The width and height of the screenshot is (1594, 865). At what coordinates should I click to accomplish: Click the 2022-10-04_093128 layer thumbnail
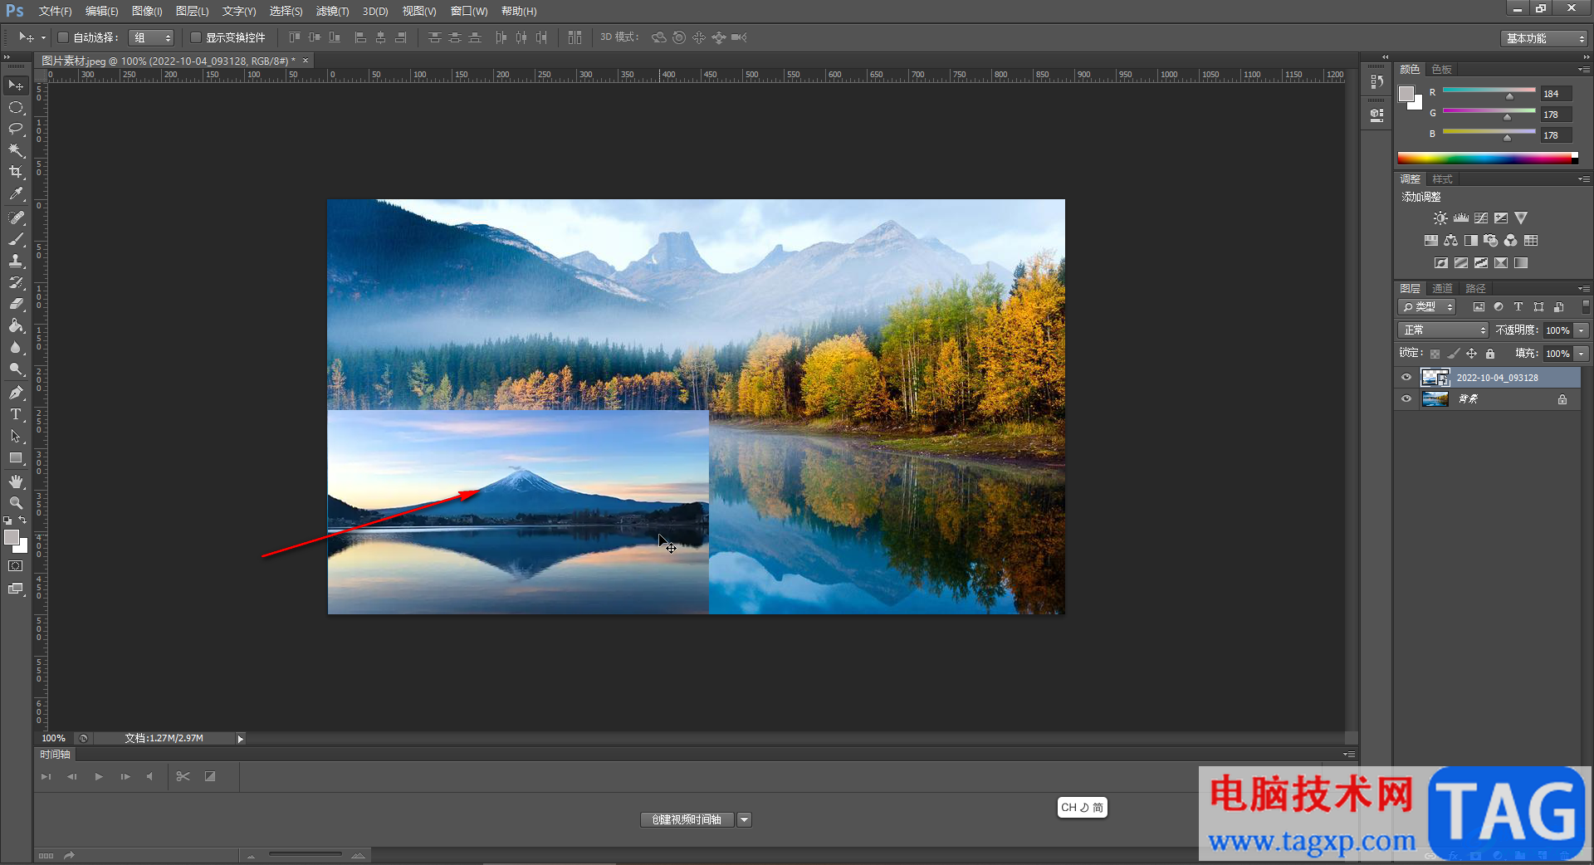1435,377
